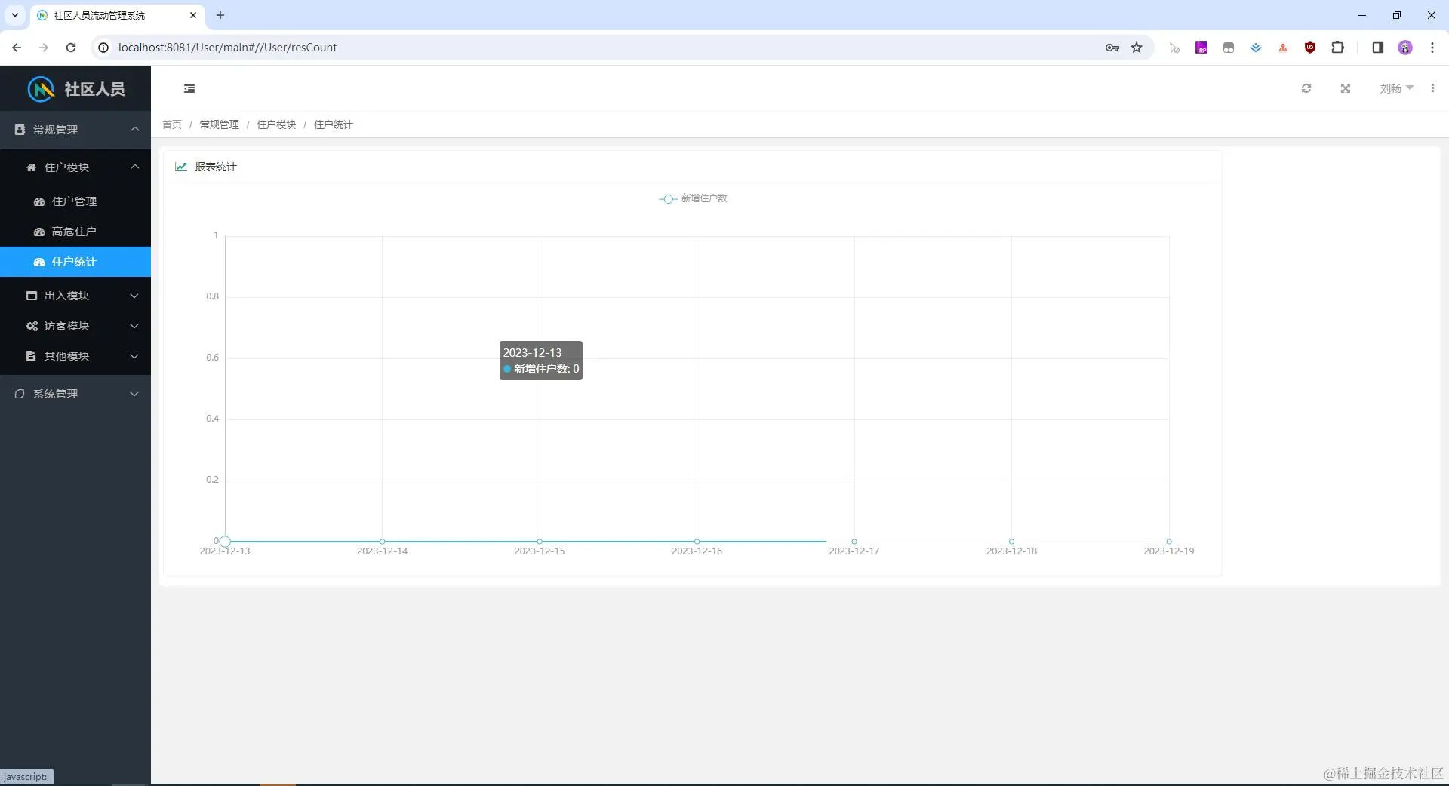The height and width of the screenshot is (786, 1449).
Task: Click the 社区人员 logo
Action: [75, 88]
